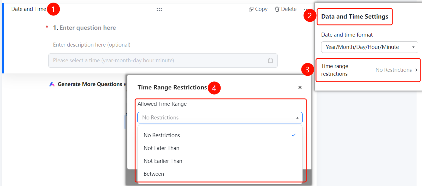
Task: Click the Enter question here field
Action: click(88, 28)
